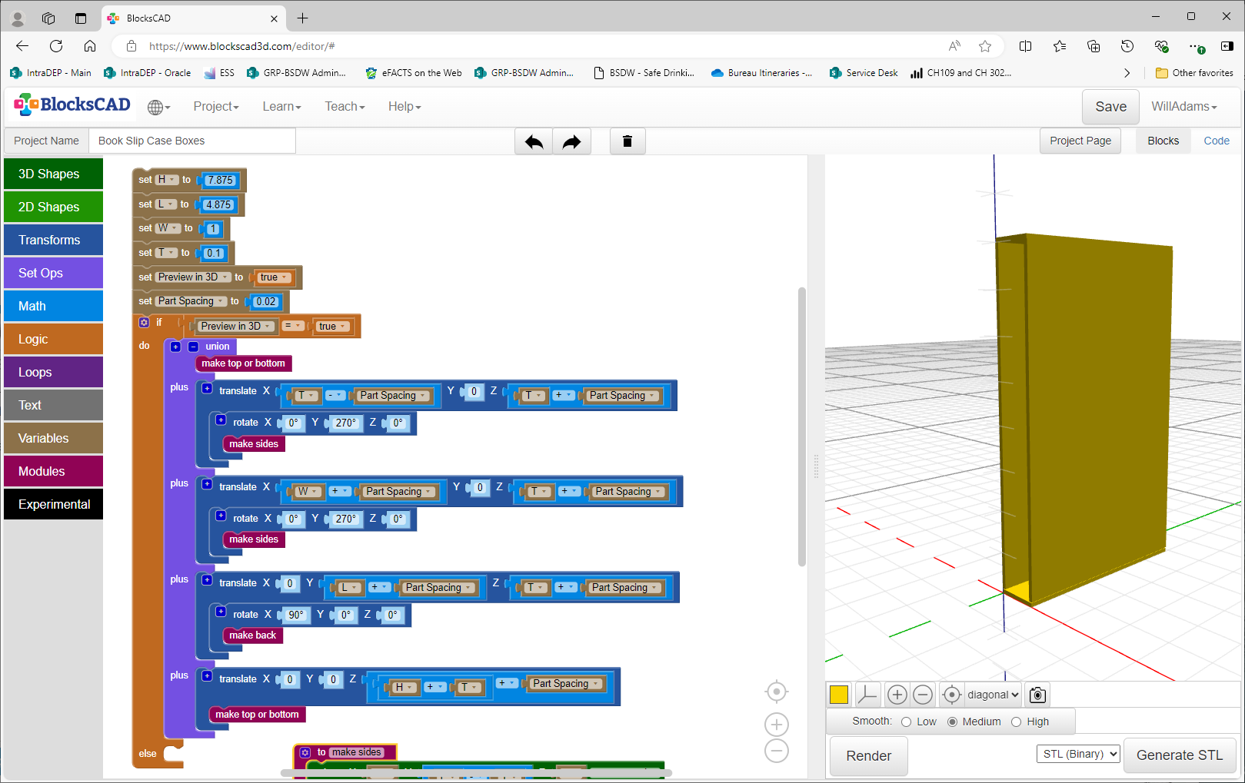Reset the 3D view with target icon
The width and height of the screenshot is (1245, 783).
[951, 695]
